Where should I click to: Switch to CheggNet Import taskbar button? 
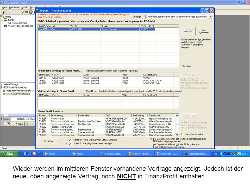point(196,154)
